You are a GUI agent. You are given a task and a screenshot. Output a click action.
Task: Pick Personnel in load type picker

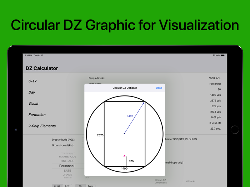click(67, 166)
